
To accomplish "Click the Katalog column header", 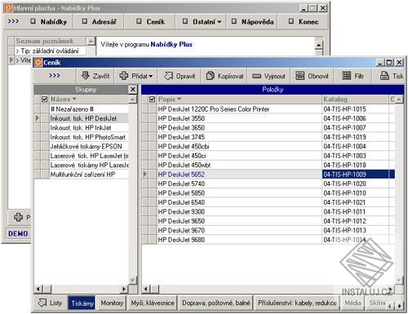I will [355, 100].
